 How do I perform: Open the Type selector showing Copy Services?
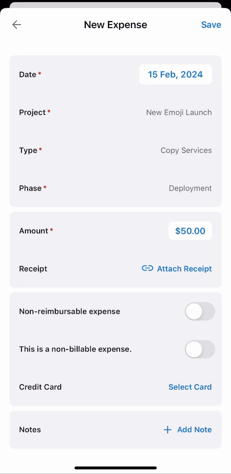pyautogui.click(x=115, y=150)
